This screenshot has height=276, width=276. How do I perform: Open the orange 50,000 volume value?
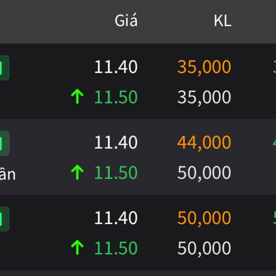pyautogui.click(x=204, y=218)
